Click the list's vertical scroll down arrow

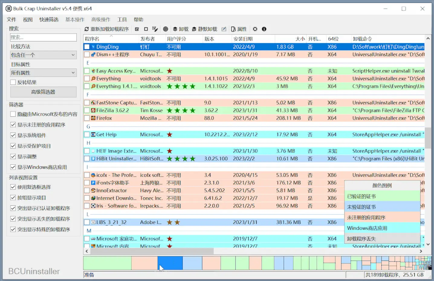[428, 244]
